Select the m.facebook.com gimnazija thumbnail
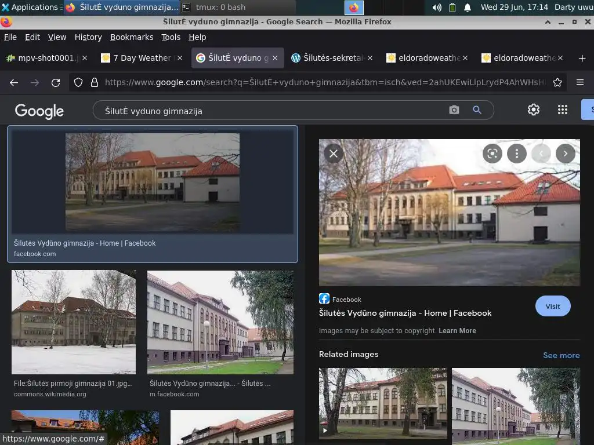The width and height of the screenshot is (594, 445). tap(220, 322)
